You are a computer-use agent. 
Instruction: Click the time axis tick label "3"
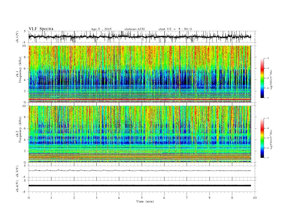coord(96,198)
